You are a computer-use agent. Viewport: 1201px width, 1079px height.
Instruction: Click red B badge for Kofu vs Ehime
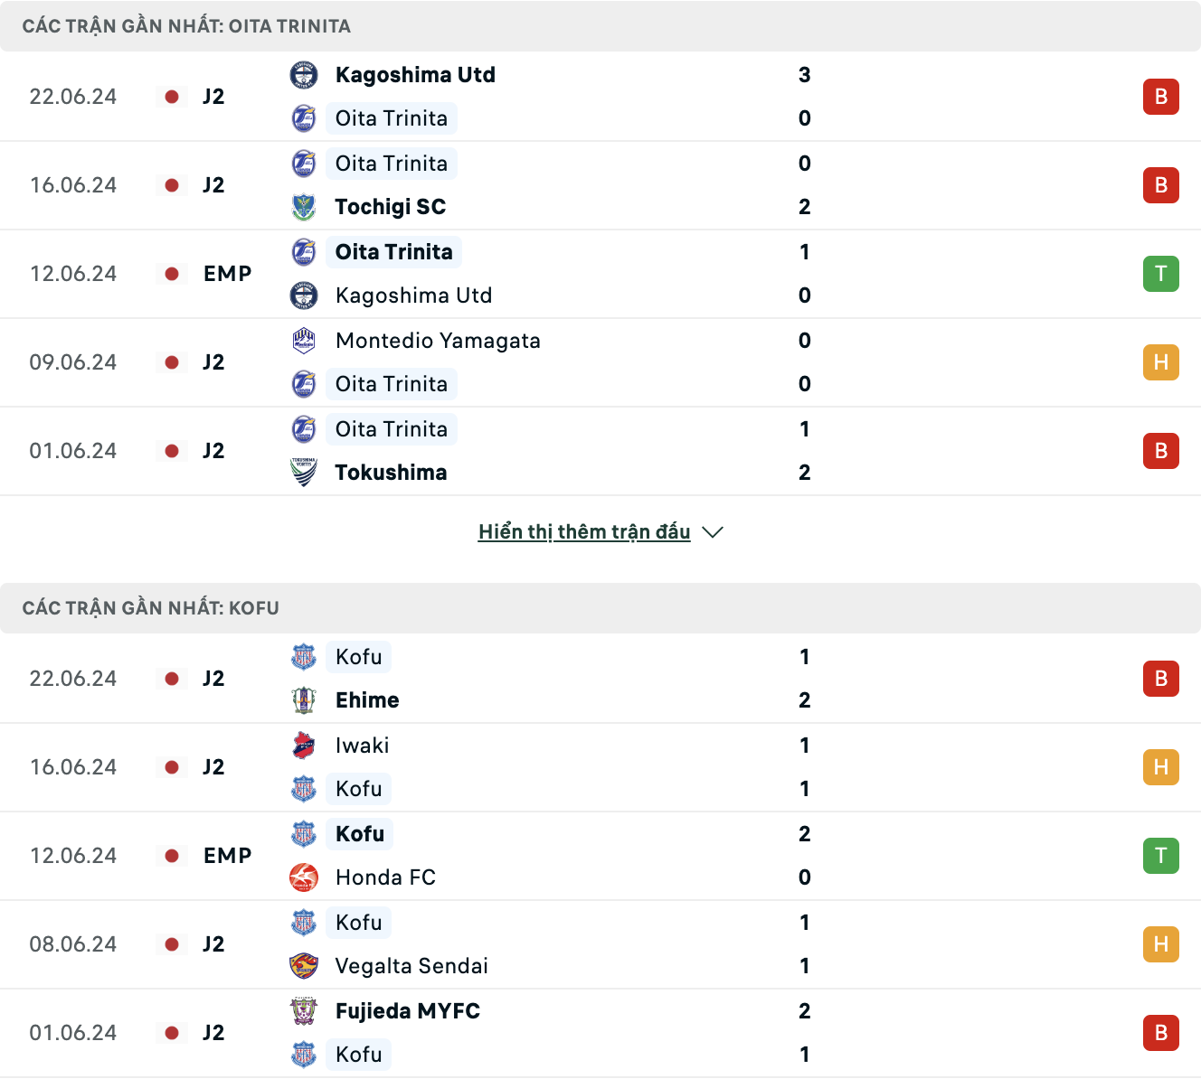pyautogui.click(x=1161, y=679)
